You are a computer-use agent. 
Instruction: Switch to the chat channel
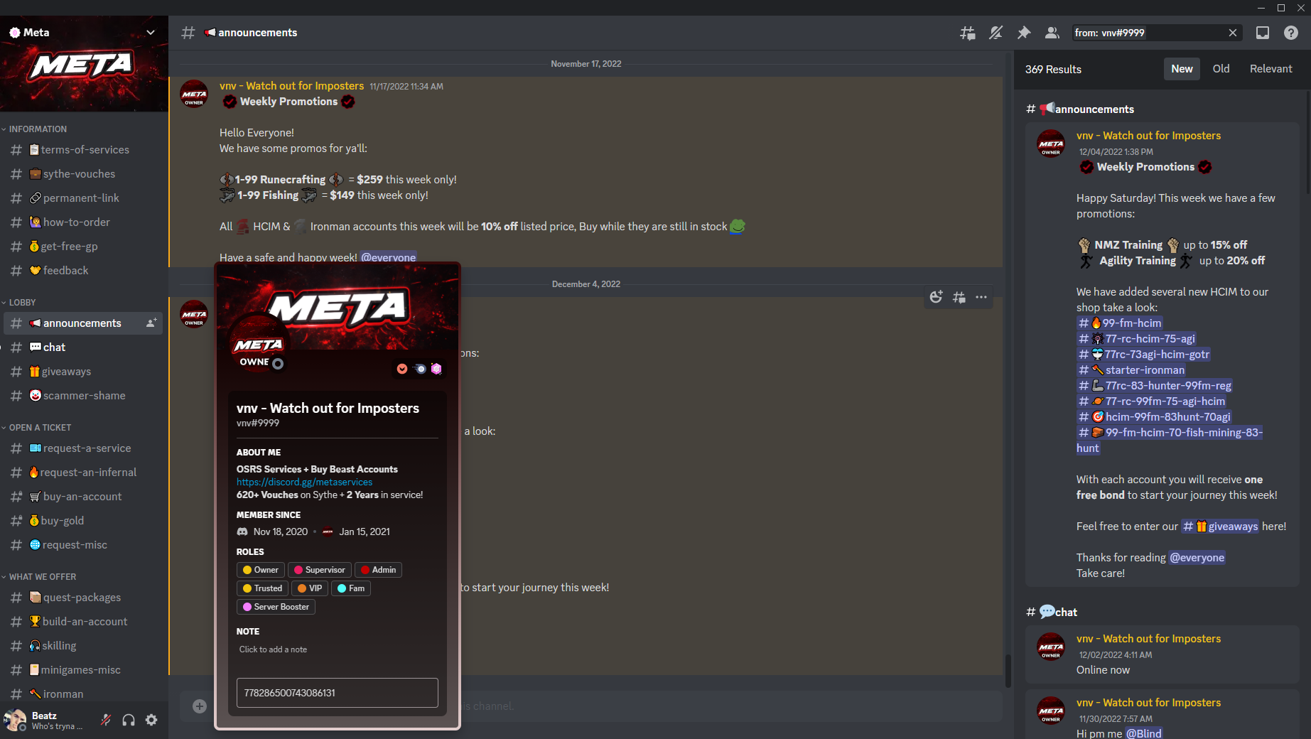pyautogui.click(x=84, y=347)
